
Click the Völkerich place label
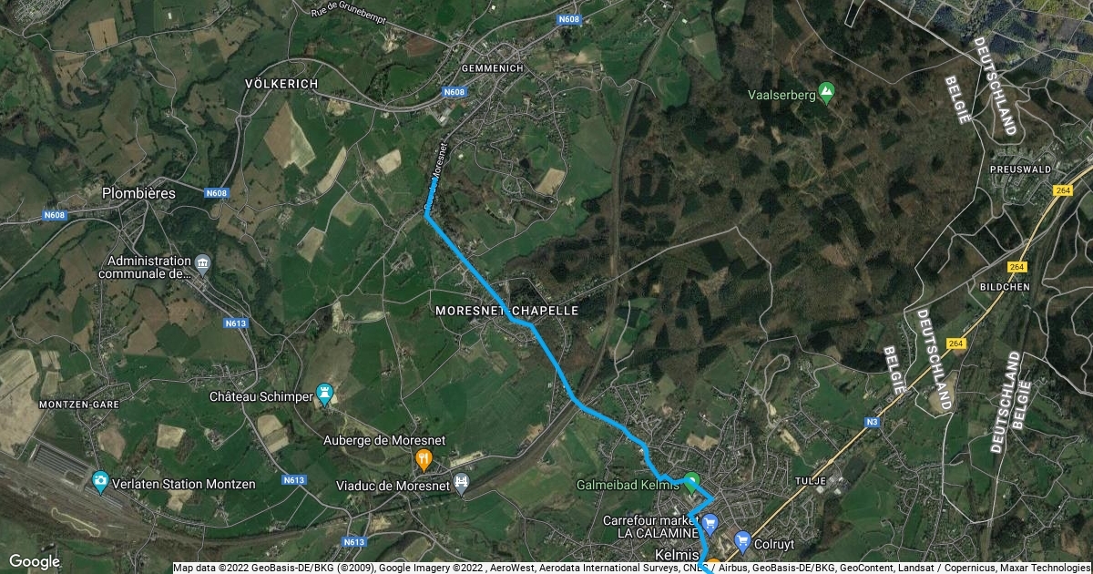coord(281,84)
